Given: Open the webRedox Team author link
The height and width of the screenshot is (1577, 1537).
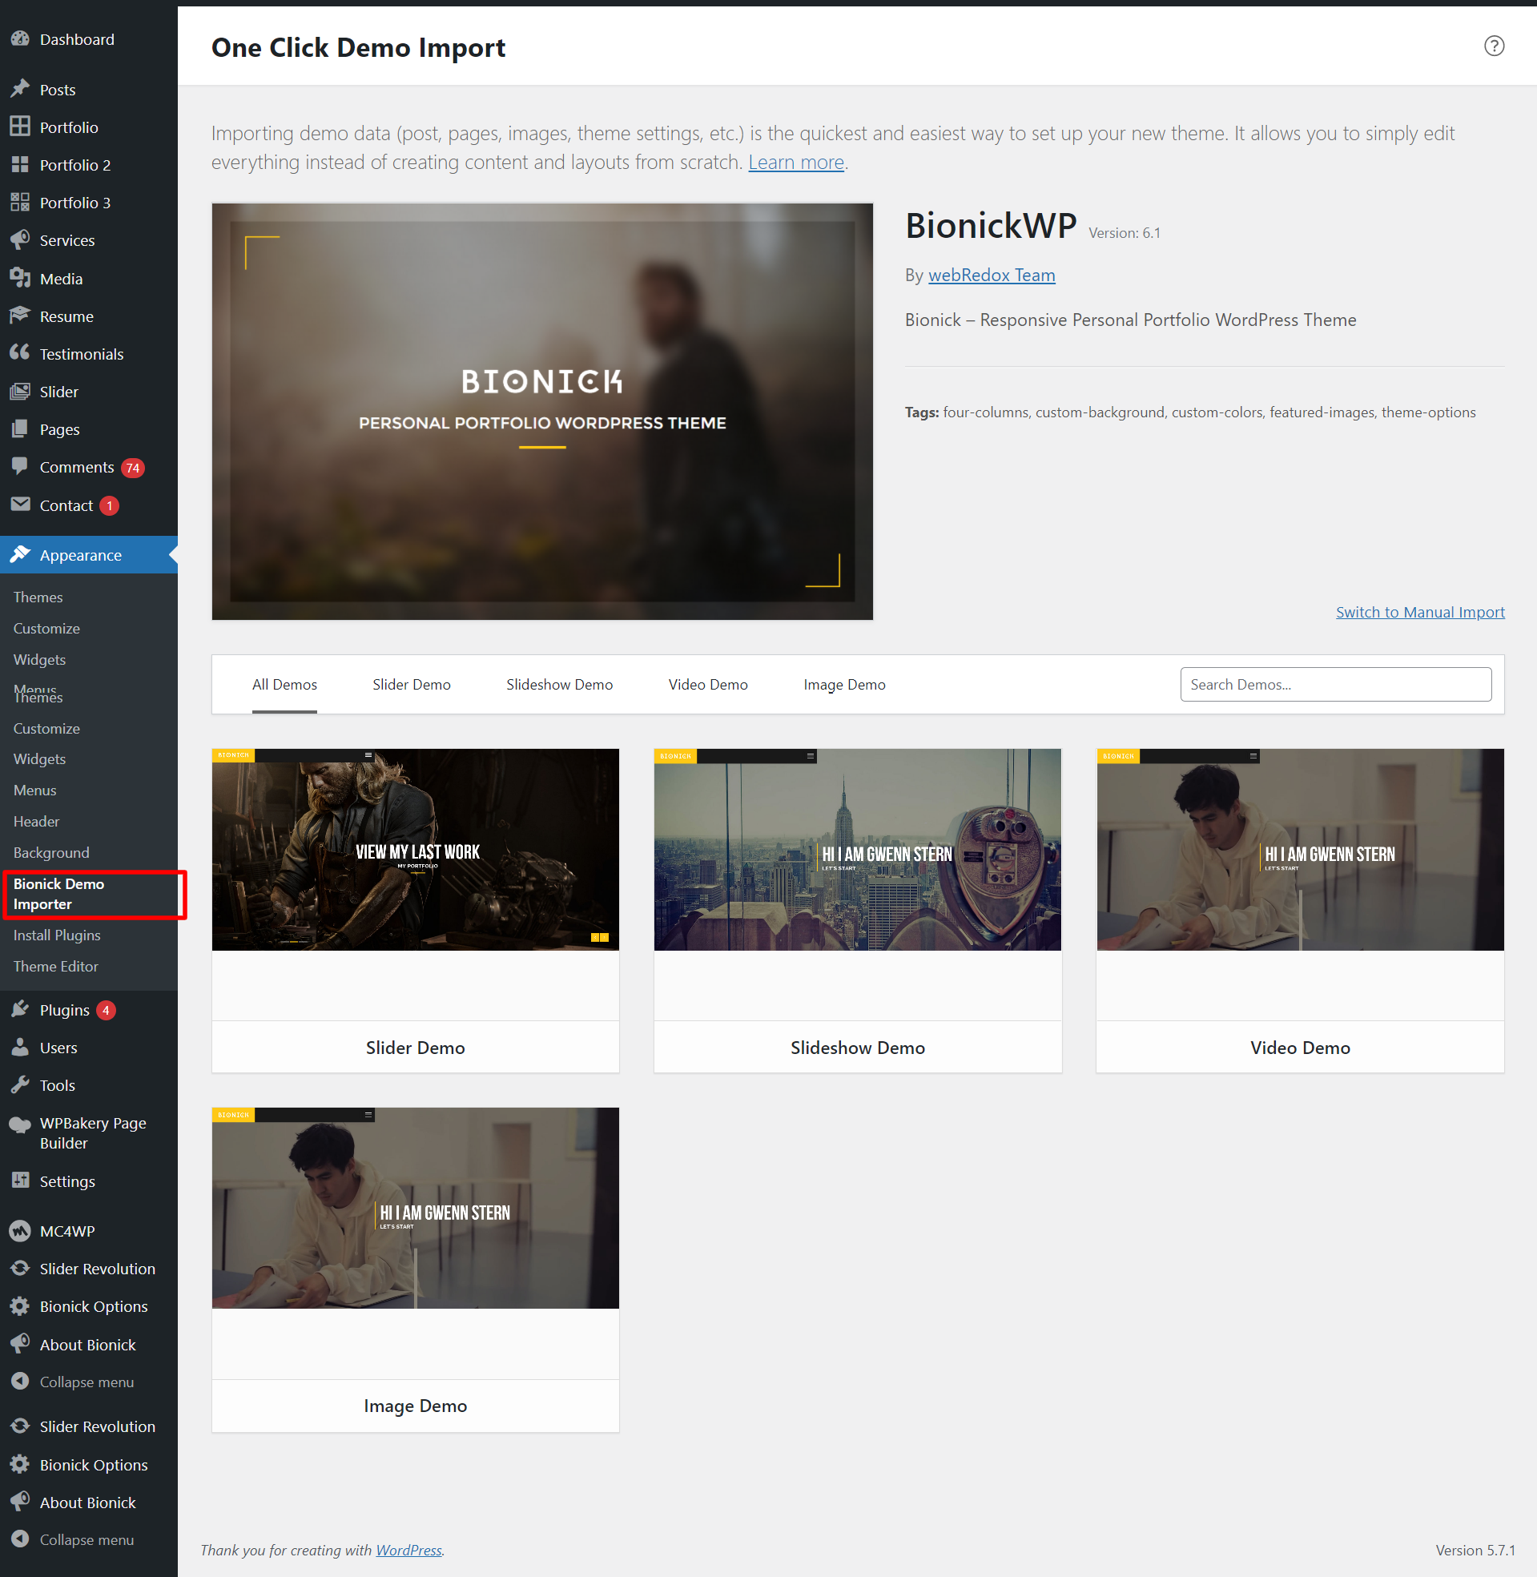Looking at the screenshot, I should (x=992, y=276).
